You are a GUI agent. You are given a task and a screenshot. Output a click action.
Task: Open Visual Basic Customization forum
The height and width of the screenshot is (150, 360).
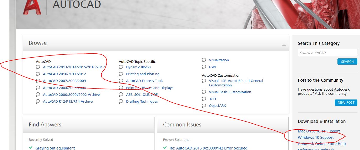[230, 92]
